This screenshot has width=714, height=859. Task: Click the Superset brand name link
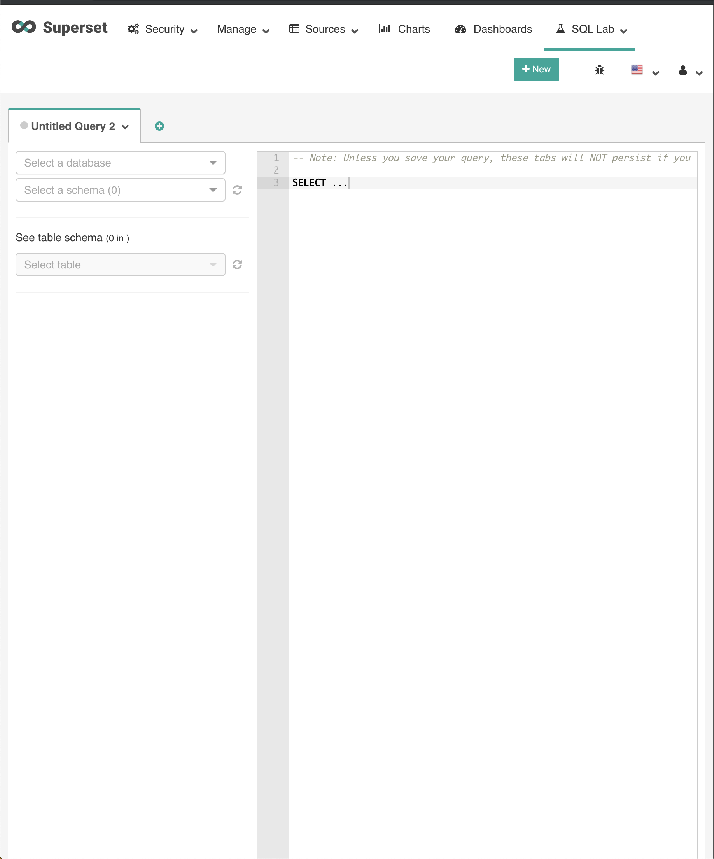point(75,27)
